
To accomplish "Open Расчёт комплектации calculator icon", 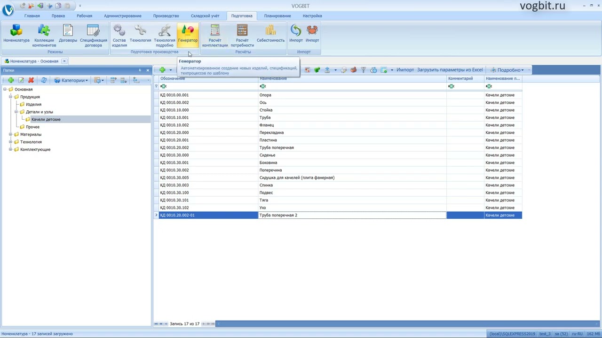I will 215,31.
